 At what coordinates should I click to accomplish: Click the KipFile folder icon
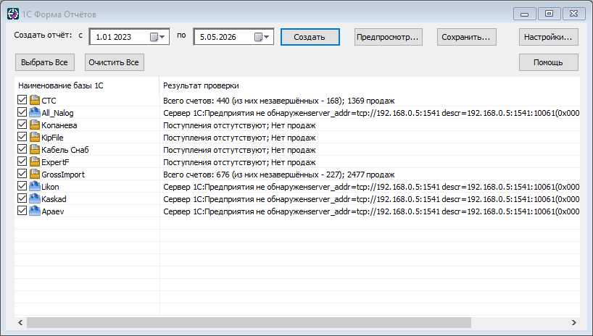(x=35, y=137)
